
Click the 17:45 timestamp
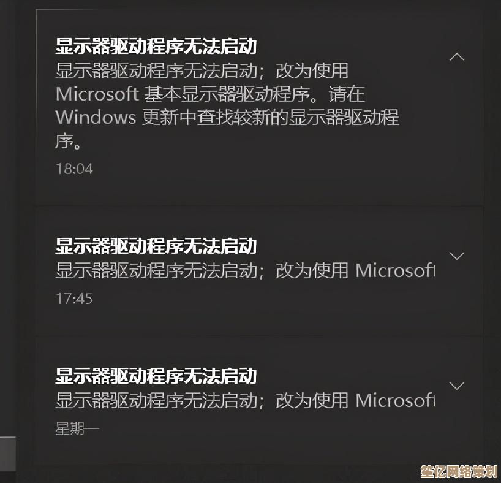74,299
